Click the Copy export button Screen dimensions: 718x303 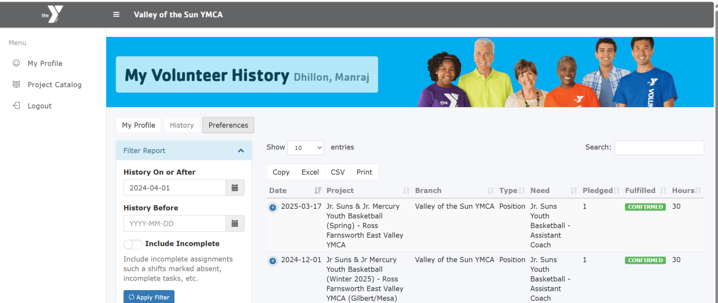(x=281, y=172)
